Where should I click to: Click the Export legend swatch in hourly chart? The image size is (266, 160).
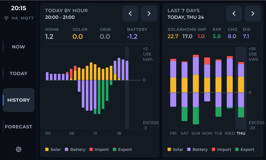(x=114, y=149)
